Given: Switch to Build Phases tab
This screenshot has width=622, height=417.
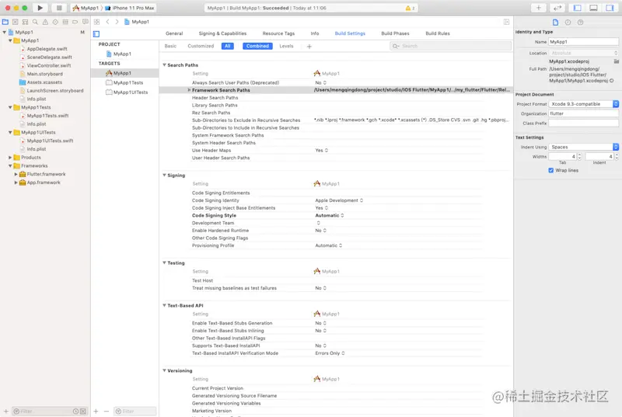Looking at the screenshot, I should point(395,33).
